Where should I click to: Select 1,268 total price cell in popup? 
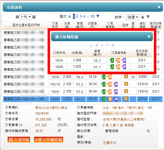(77, 60)
